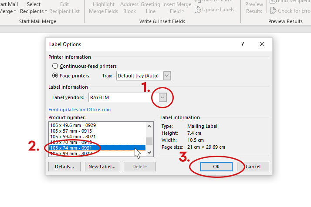Click the 21 cm × 29.69 cm page size
Screen dimensions: 311x207
pos(206,147)
